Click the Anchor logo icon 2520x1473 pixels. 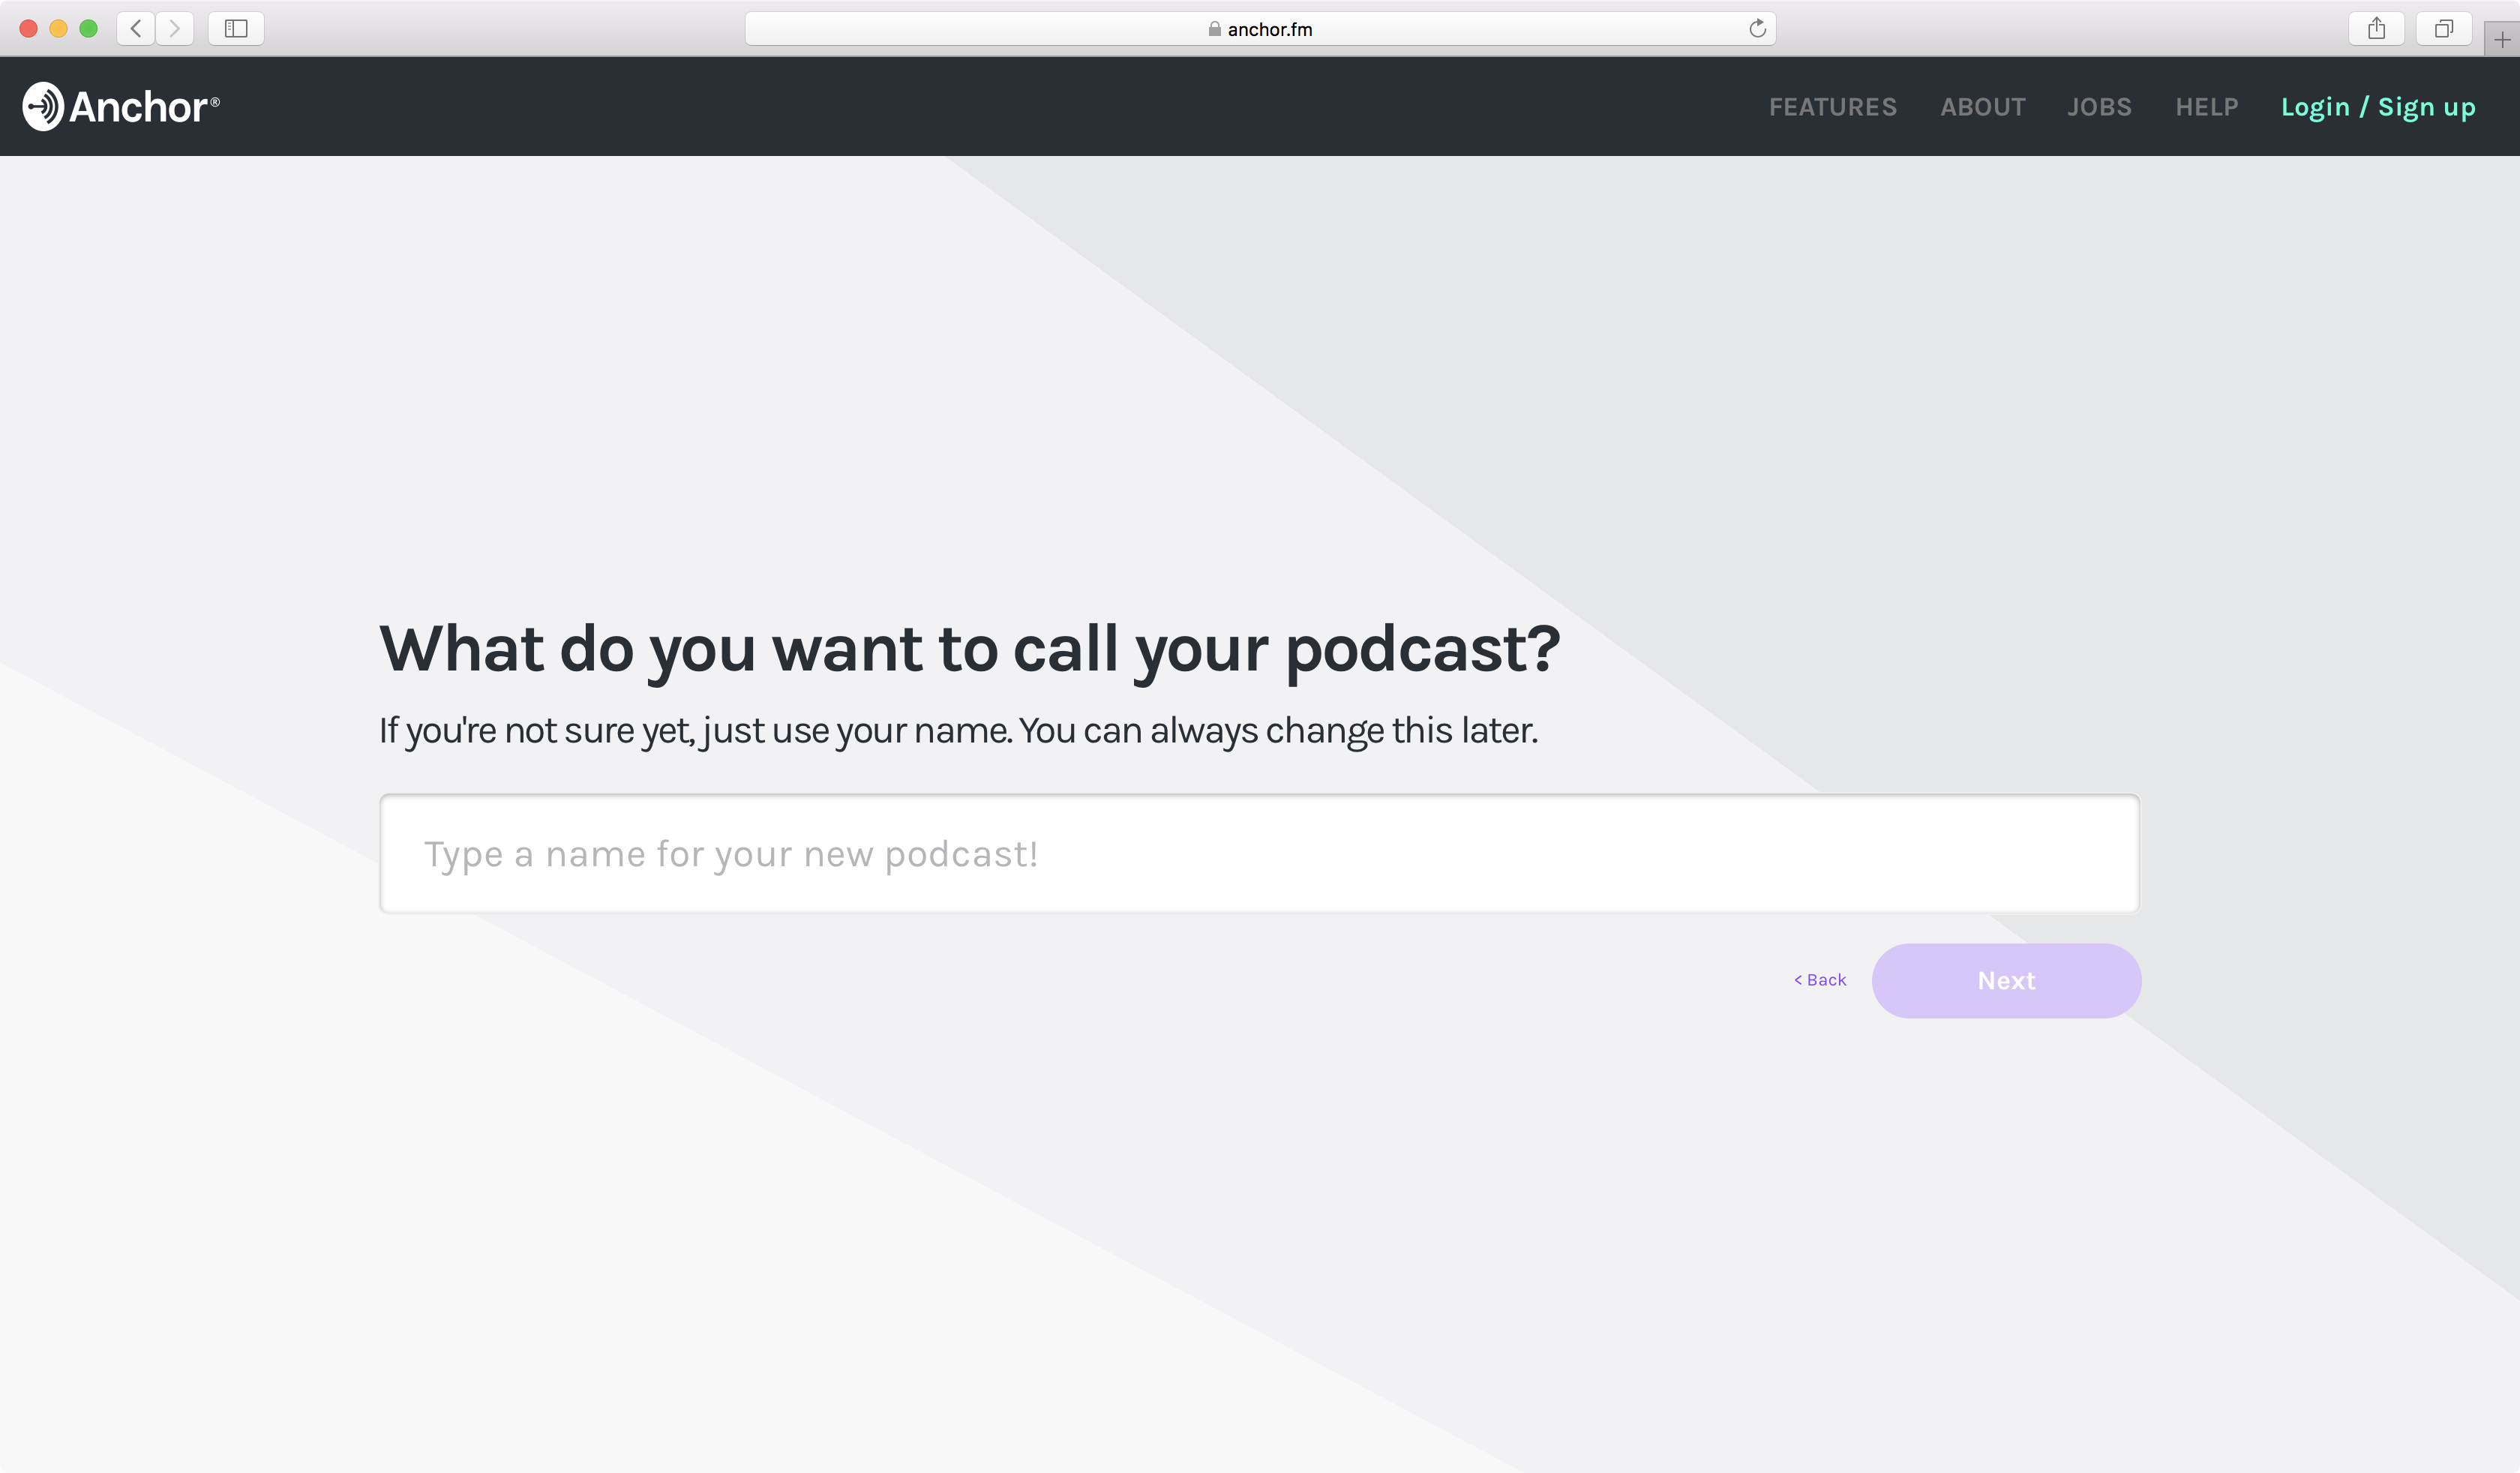tap(43, 107)
